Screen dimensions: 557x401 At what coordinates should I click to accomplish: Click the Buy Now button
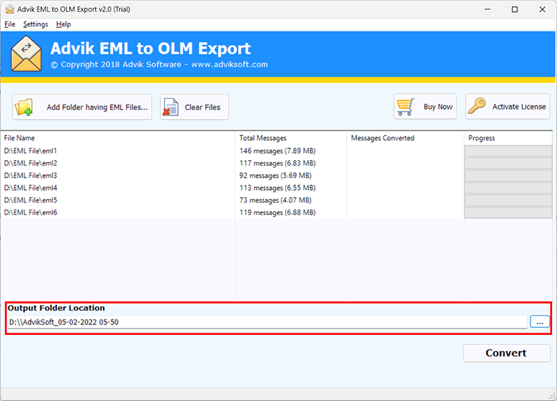tap(425, 107)
